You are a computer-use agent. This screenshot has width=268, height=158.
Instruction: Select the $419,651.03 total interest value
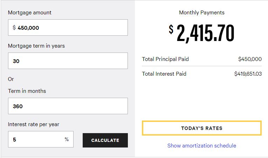[248, 74]
